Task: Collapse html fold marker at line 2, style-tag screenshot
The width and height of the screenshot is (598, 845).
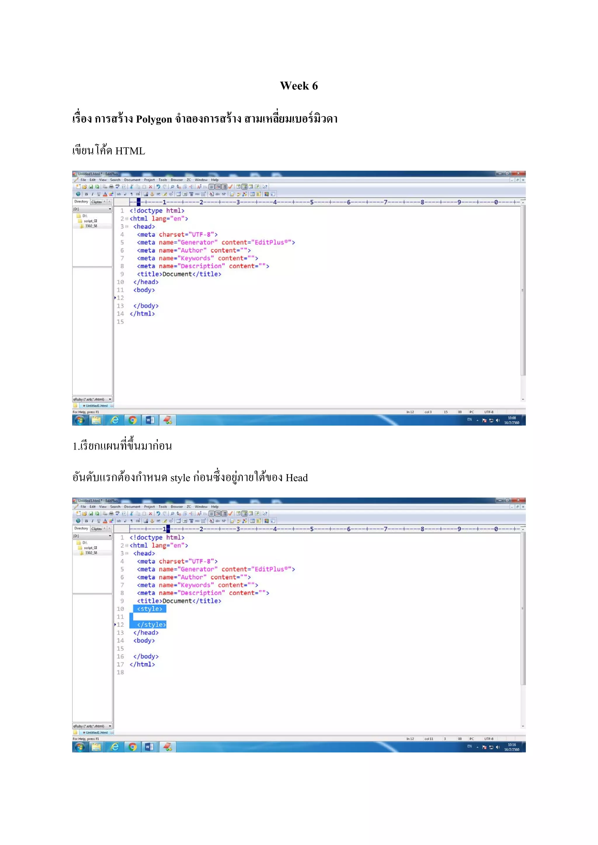Action: click(x=127, y=545)
